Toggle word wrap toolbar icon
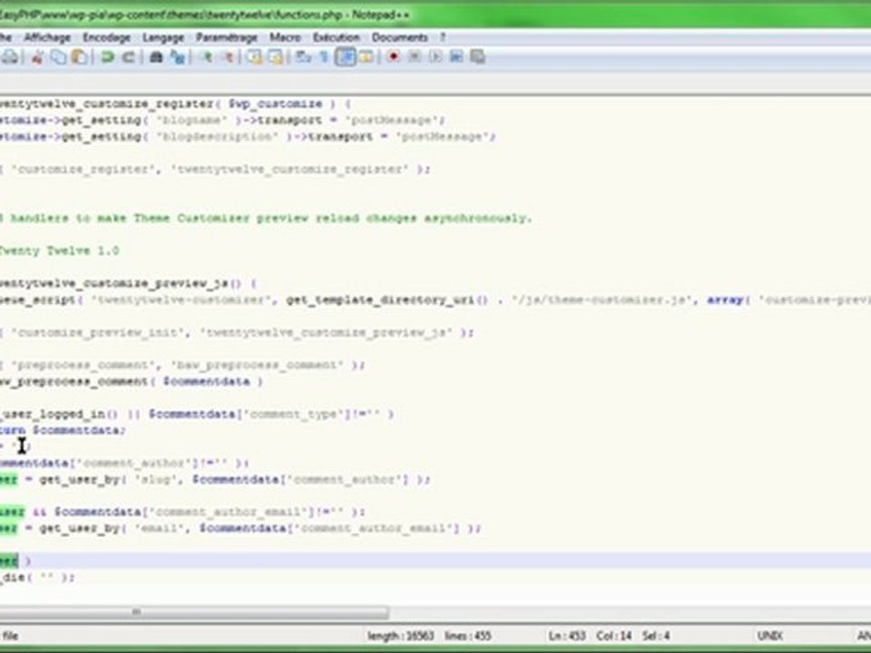Image resolution: width=871 pixels, height=653 pixels. coord(303,56)
